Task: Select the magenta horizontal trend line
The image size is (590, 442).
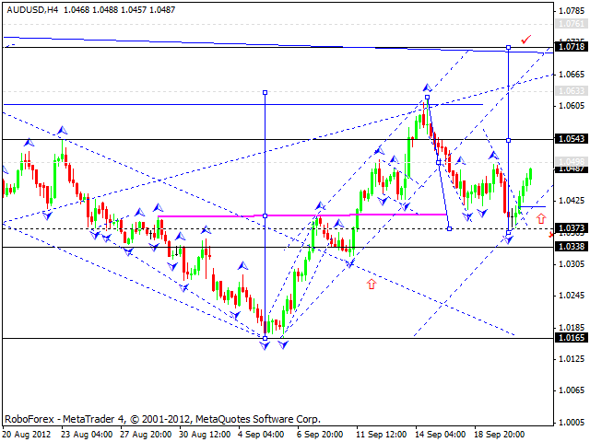Action: (302, 215)
